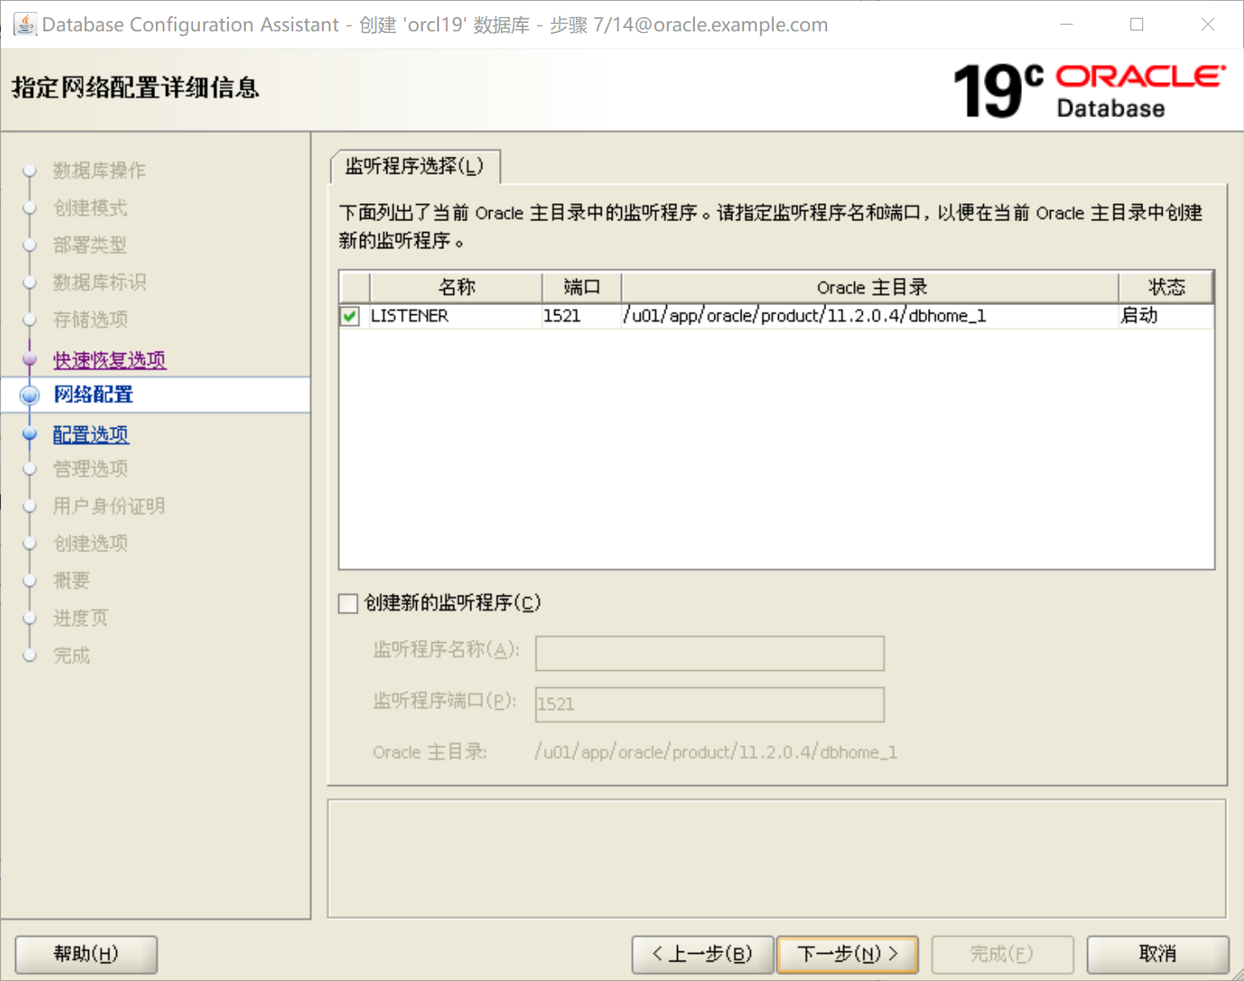Open 配置选项 step link

pyautogui.click(x=91, y=435)
